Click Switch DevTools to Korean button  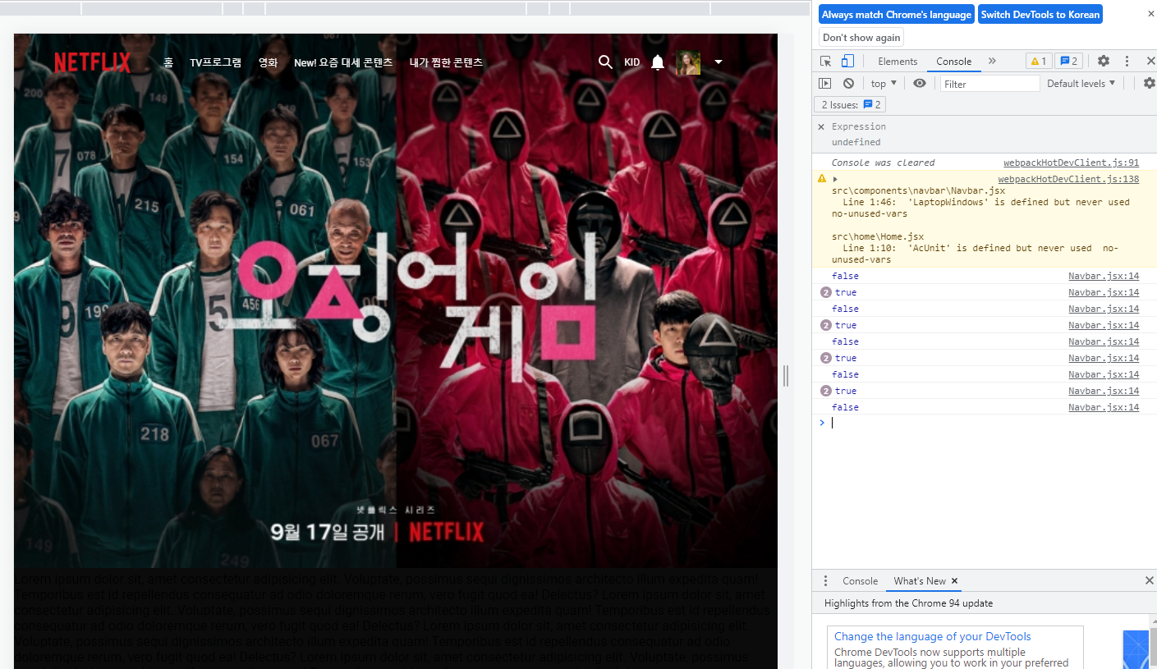[1040, 15]
